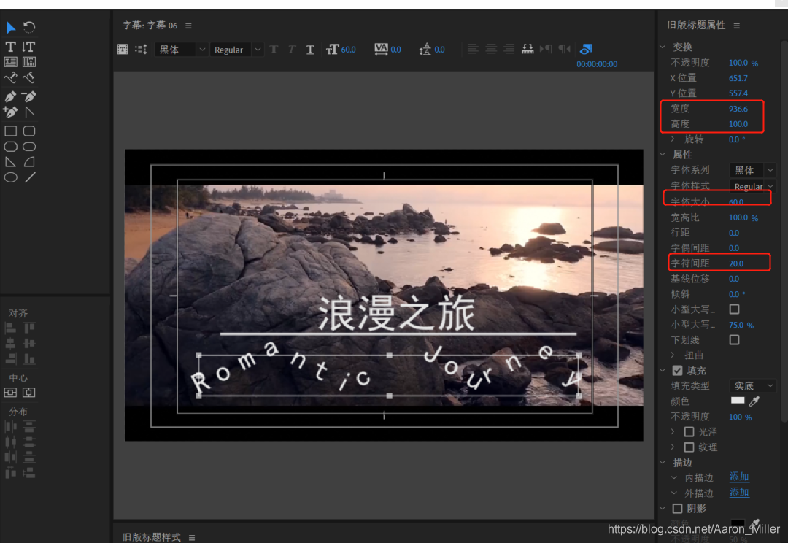
Task: Select the horizontal Type tool
Action: [x=10, y=47]
